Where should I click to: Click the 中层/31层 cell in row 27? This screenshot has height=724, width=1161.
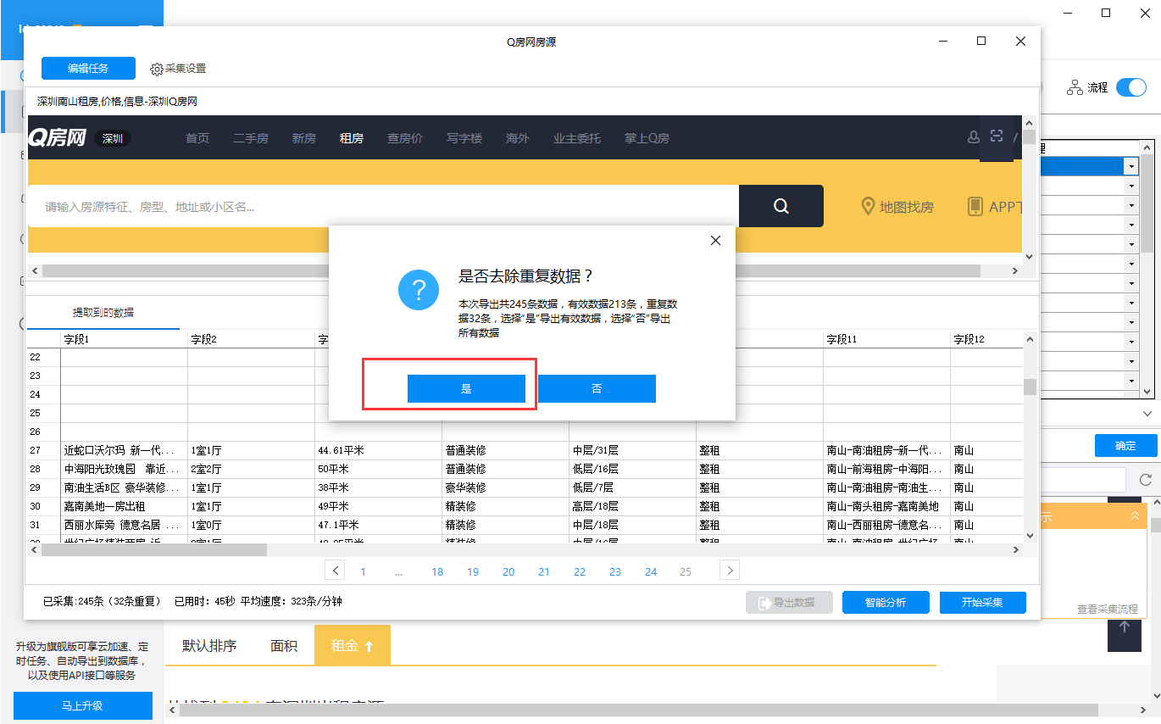coord(632,450)
